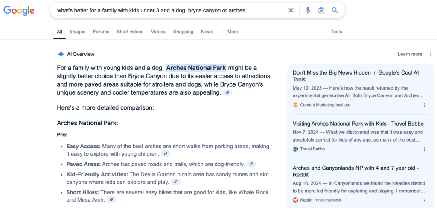Click the AI Overview sparkle icon
Image resolution: width=437 pixels, height=208 pixels.
[61, 54]
